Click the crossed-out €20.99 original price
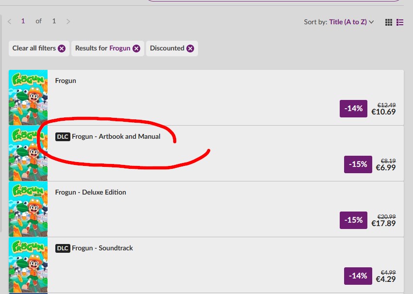This screenshot has width=413, height=294. pos(386,216)
